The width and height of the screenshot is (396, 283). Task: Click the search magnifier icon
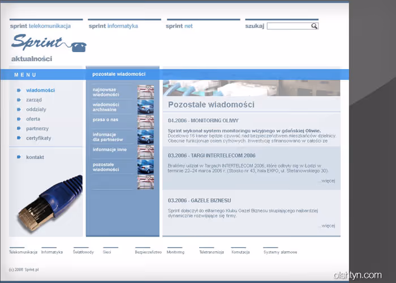click(x=314, y=26)
